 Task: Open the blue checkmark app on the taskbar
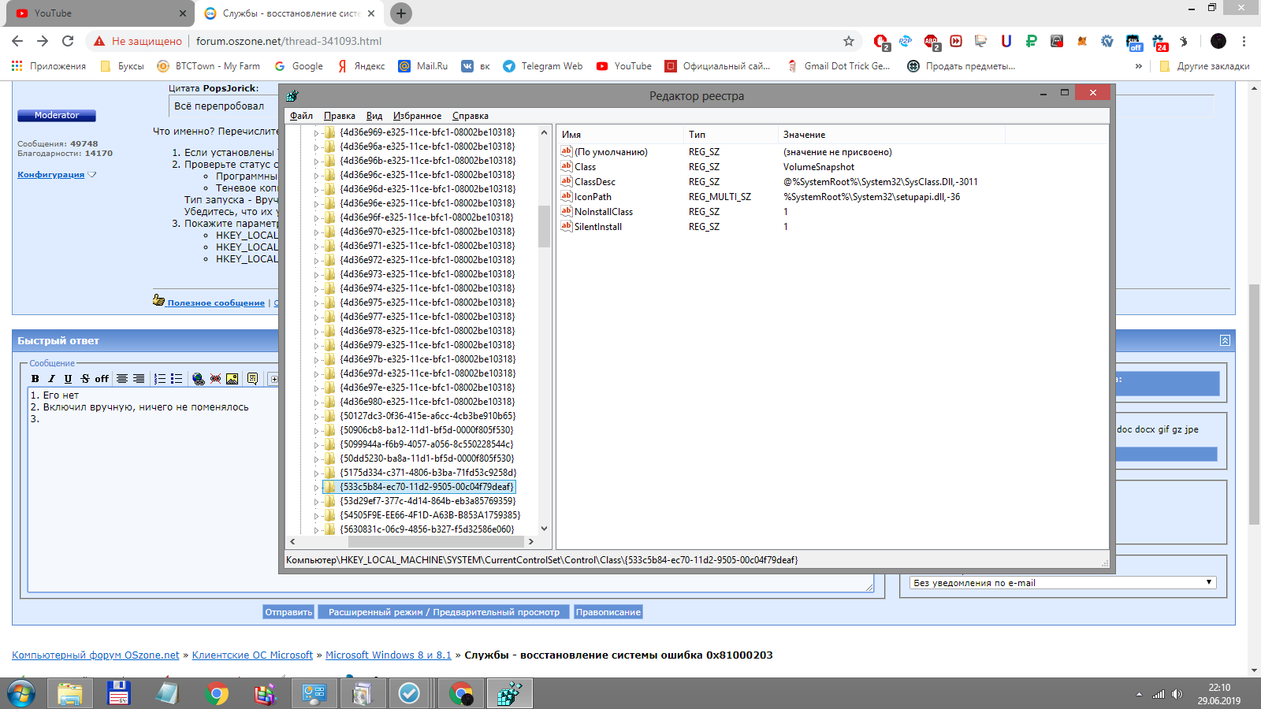409,694
